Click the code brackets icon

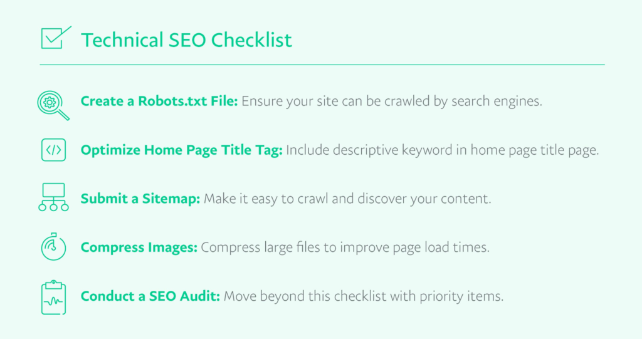pyautogui.click(x=53, y=151)
